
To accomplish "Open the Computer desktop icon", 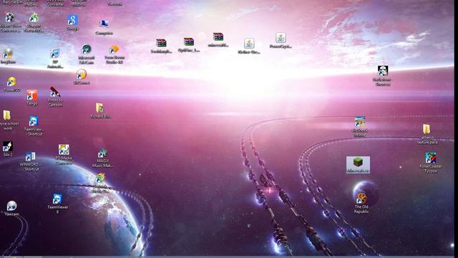I will (104, 24).
